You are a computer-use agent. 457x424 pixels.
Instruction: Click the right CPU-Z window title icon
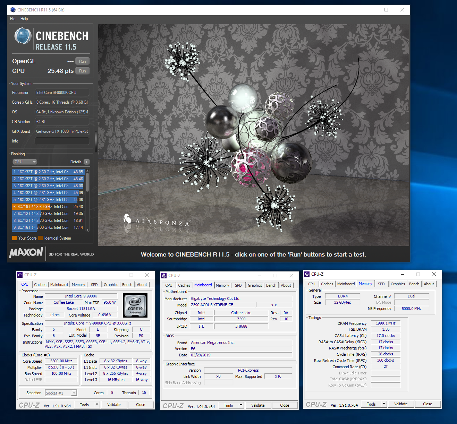[307, 274]
